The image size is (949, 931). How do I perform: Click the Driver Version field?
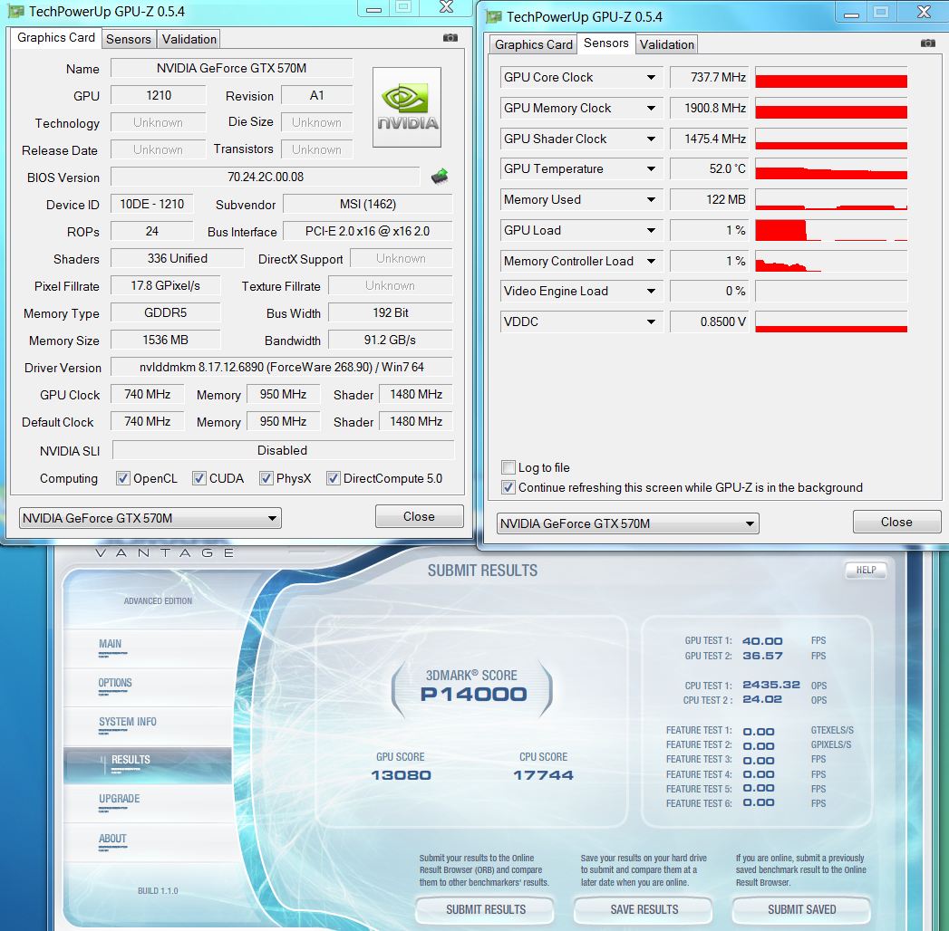click(282, 367)
